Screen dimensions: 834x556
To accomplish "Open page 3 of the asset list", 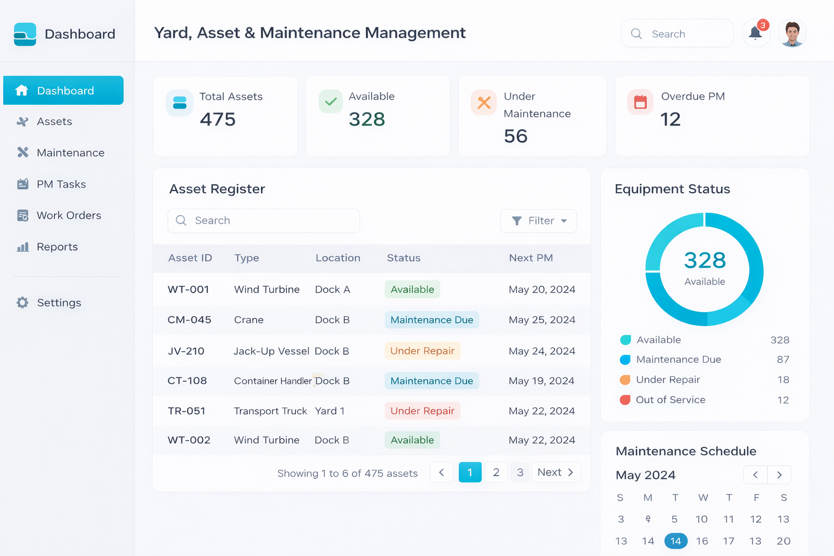I will click(x=520, y=472).
